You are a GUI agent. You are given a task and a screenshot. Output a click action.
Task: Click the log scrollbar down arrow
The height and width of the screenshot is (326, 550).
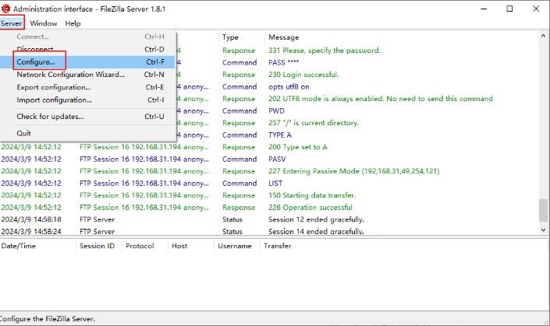point(543,230)
